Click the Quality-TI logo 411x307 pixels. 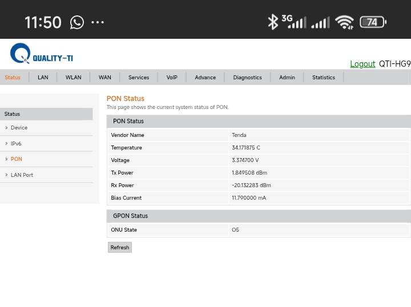coord(41,54)
